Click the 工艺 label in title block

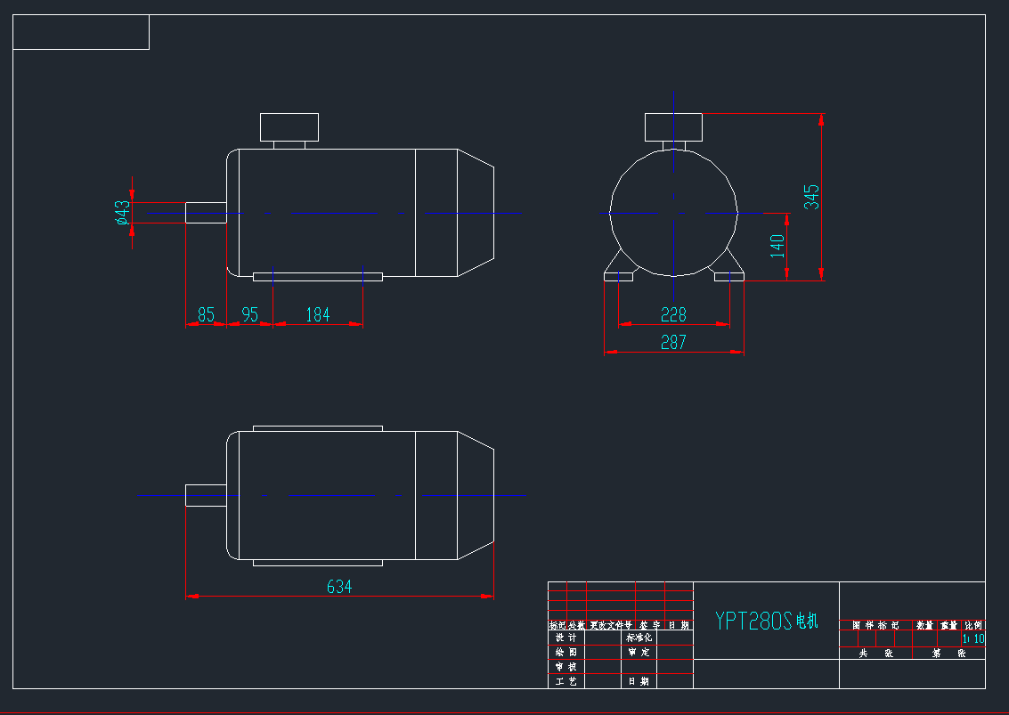pos(566,681)
